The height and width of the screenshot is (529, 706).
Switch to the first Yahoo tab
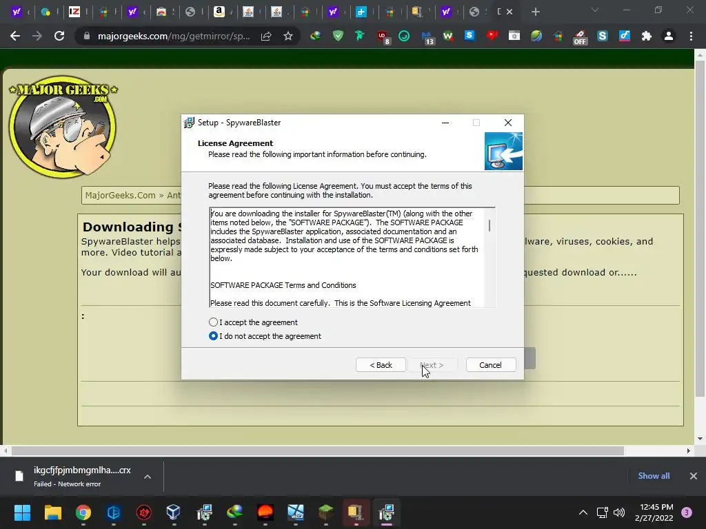[x=17, y=12]
